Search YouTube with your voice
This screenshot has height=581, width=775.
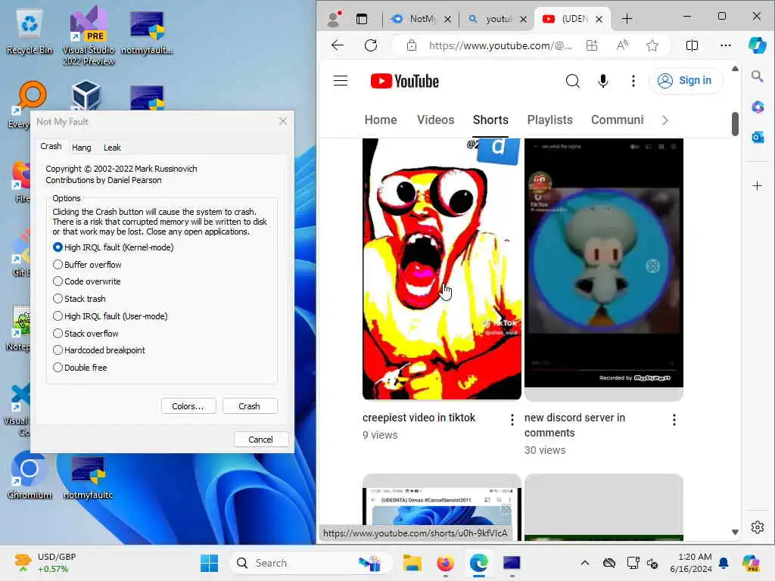pyautogui.click(x=603, y=80)
